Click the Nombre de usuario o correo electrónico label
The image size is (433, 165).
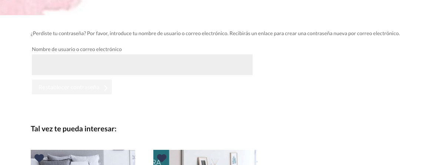[77, 49]
